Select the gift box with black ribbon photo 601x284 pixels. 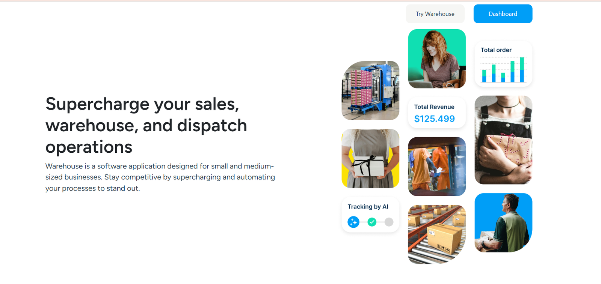click(x=370, y=159)
